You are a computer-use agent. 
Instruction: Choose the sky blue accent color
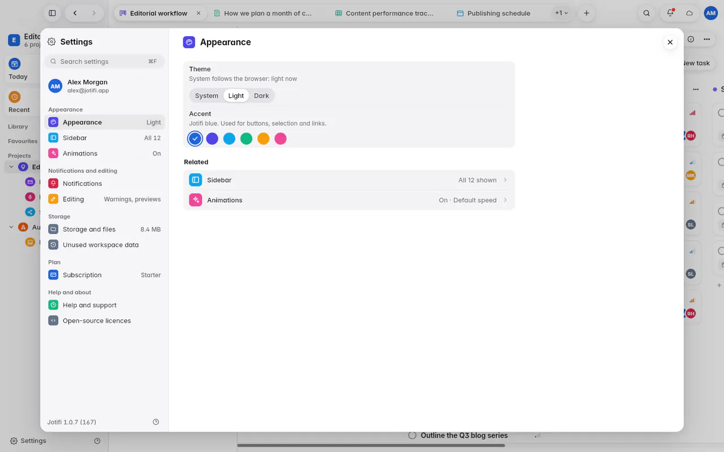click(229, 138)
